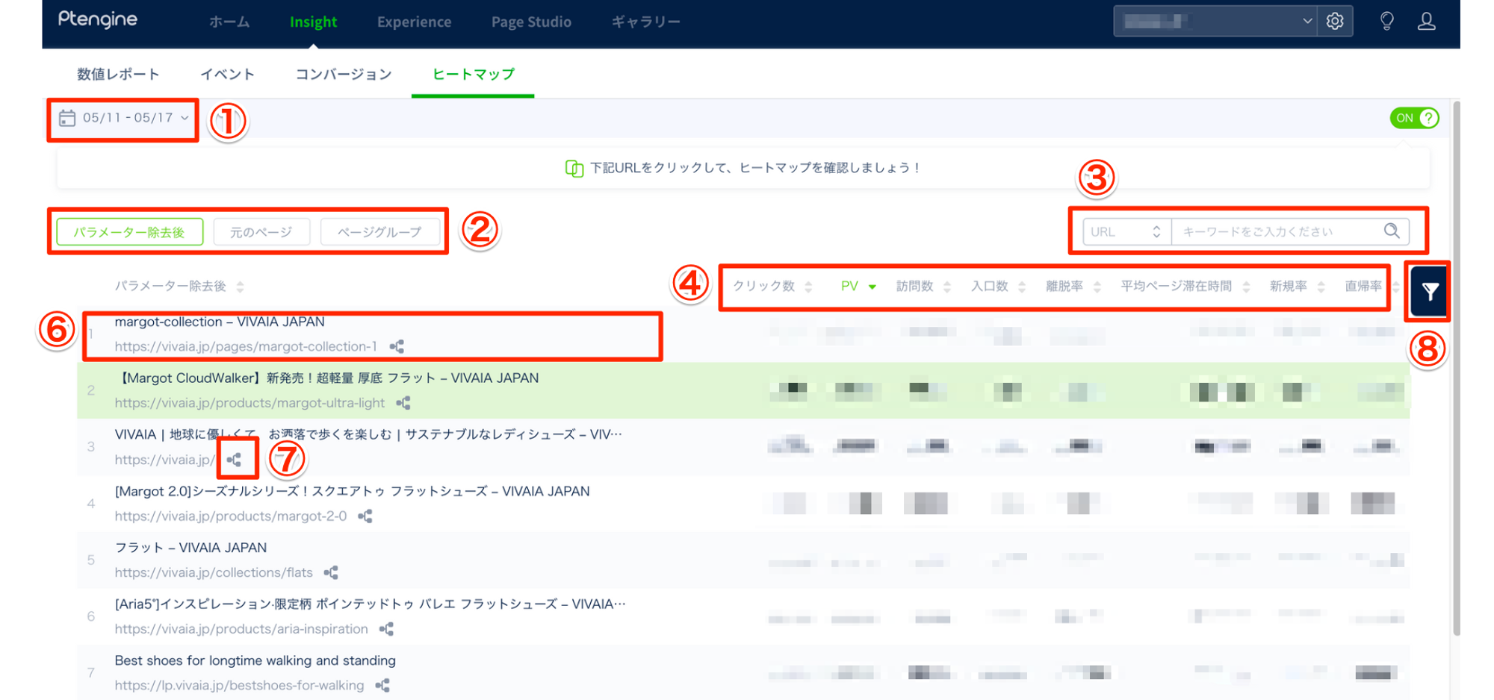
Task: Click the keyword search input field
Action: click(x=1277, y=232)
